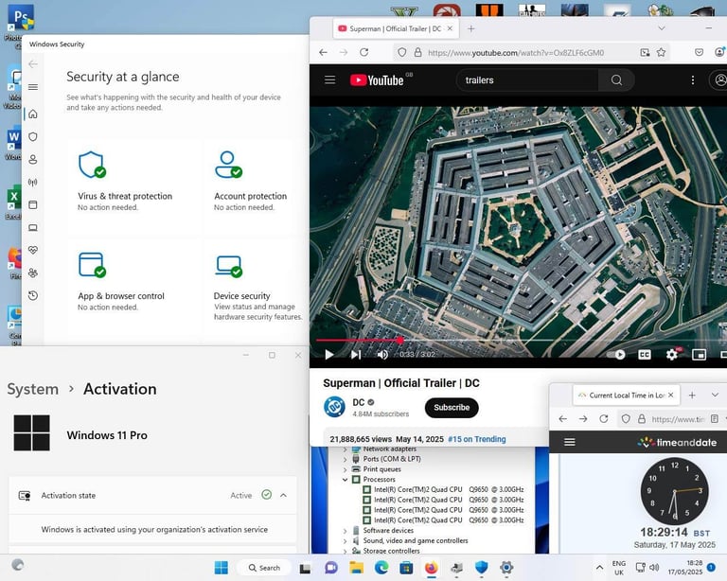Image resolution: width=727 pixels, height=581 pixels.
Task: Expand Print queues in Device Manager
Action: pyautogui.click(x=345, y=469)
